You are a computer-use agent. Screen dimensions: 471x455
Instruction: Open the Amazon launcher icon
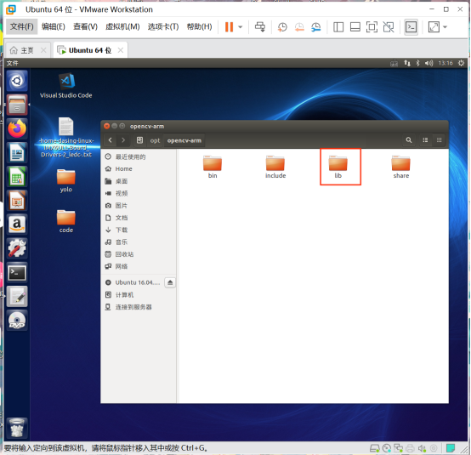[17, 225]
